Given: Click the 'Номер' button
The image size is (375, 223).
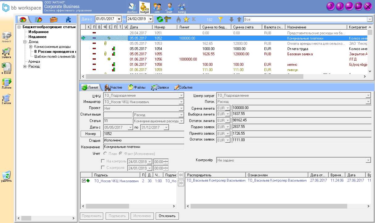Looking at the screenshot, I should [91, 134].
